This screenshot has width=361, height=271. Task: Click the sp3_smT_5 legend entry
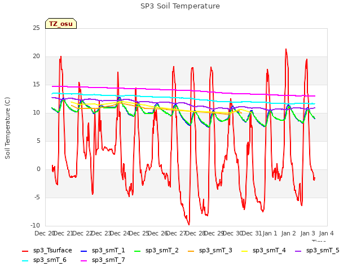(x=317, y=251)
